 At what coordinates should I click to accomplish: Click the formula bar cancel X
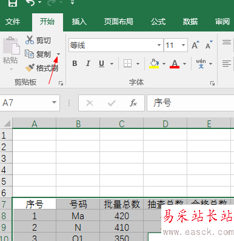pyautogui.click(x=90, y=103)
